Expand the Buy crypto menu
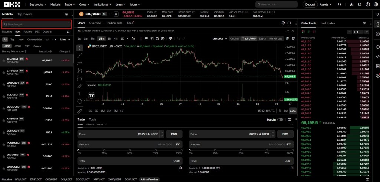Viewport: 380px width, 182px height. pyautogui.click(x=39, y=4)
